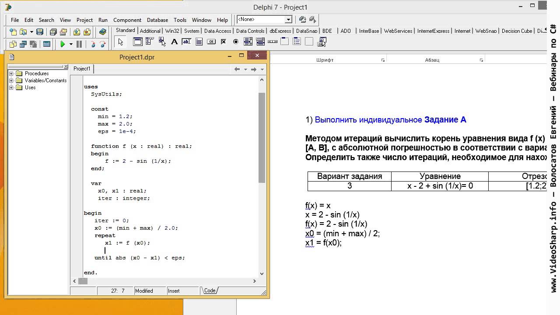
Task: Select the Button (OK) component icon
Action: [211, 42]
